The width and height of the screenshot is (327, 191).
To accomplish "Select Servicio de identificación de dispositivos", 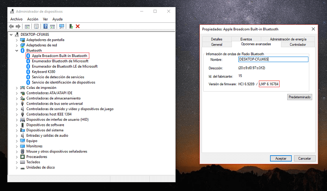I will 63,83.
